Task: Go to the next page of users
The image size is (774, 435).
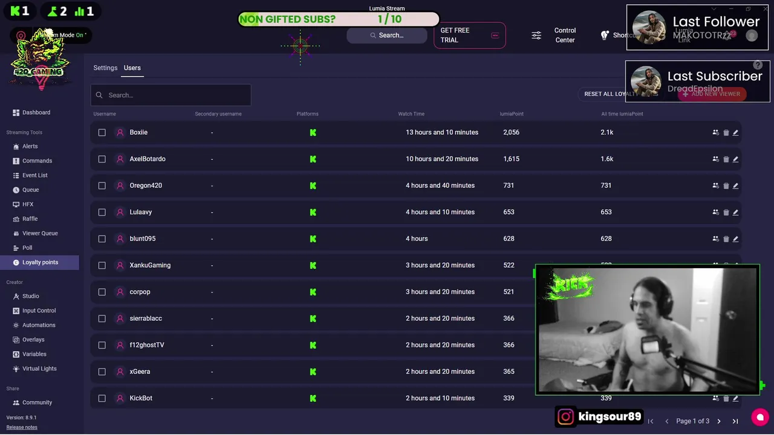Action: click(x=719, y=421)
